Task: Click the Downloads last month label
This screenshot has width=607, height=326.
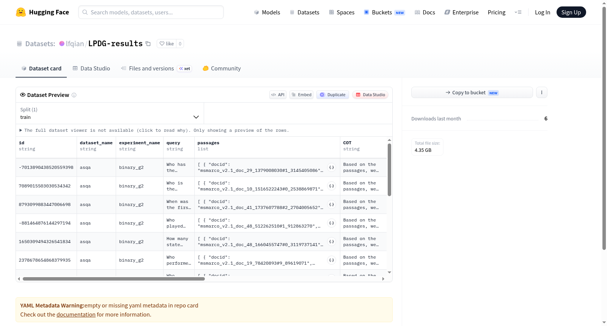Action: pyautogui.click(x=436, y=119)
